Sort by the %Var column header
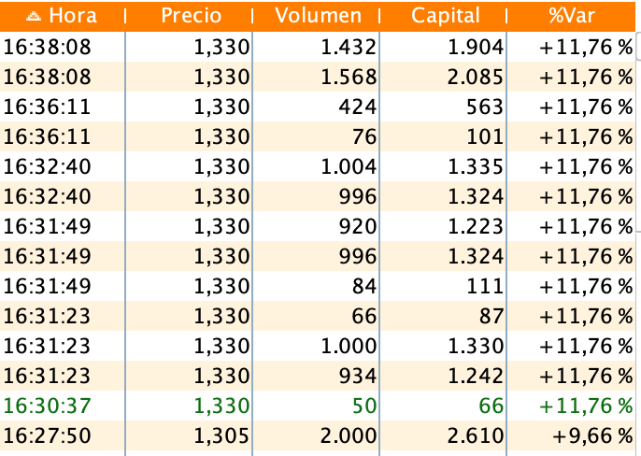This screenshot has height=456, width=641. coord(572,16)
